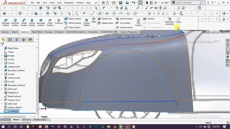Expand Curve1 in feature tree
The height and width of the screenshot is (129, 230).
coord(2,59)
